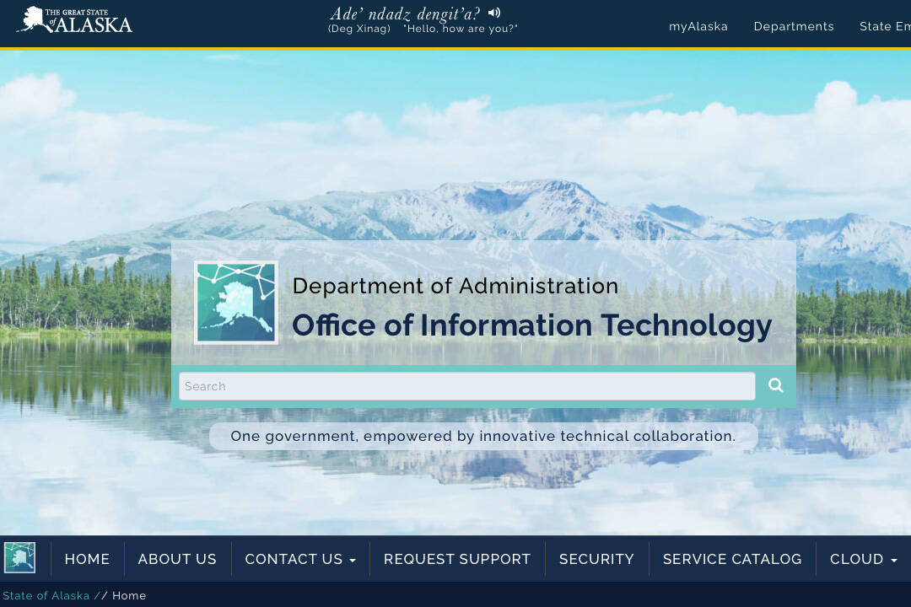Open the ABOUT US page
The image size is (911, 607).
point(177,559)
